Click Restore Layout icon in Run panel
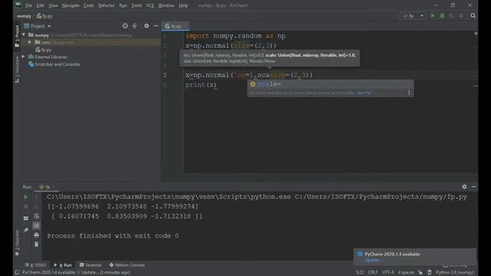 26,218
